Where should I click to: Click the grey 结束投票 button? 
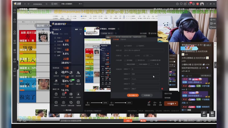point(147,95)
